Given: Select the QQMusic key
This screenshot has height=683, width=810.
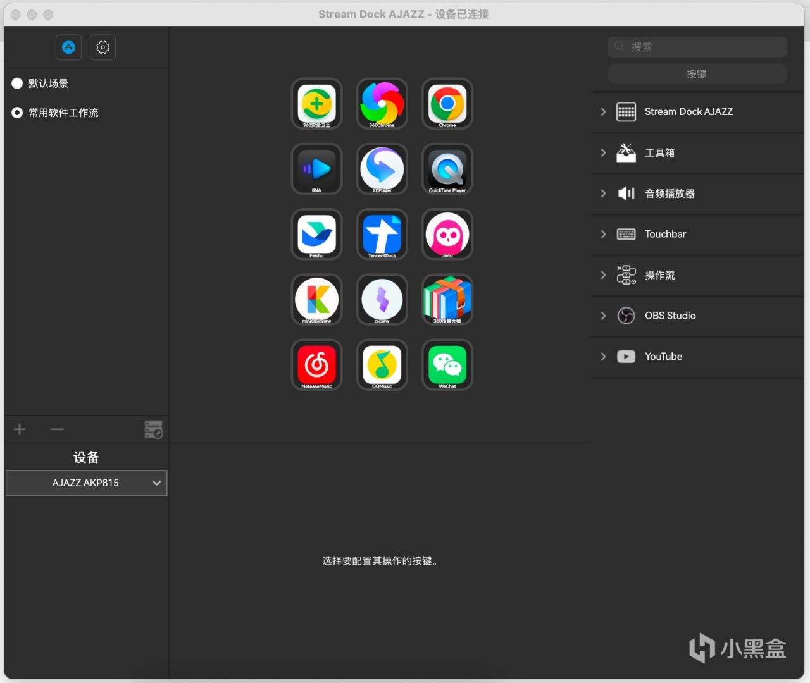Looking at the screenshot, I should (x=382, y=365).
